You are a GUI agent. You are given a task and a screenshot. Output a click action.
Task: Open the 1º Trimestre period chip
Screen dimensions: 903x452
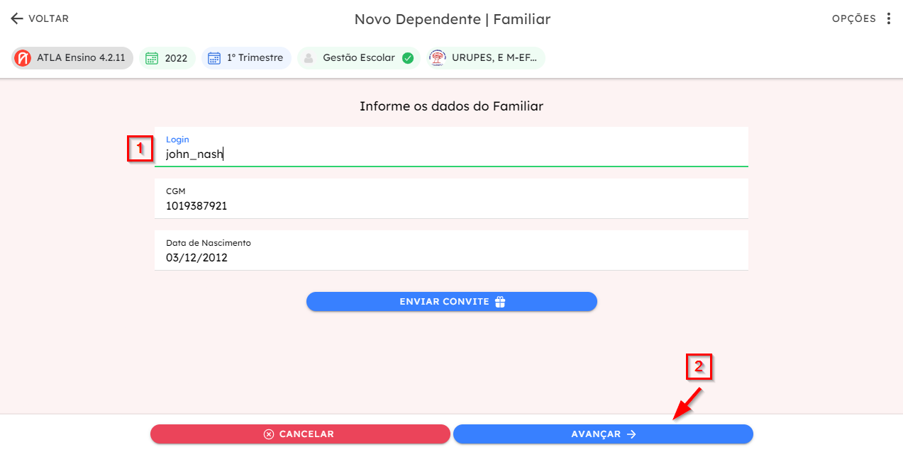(246, 58)
